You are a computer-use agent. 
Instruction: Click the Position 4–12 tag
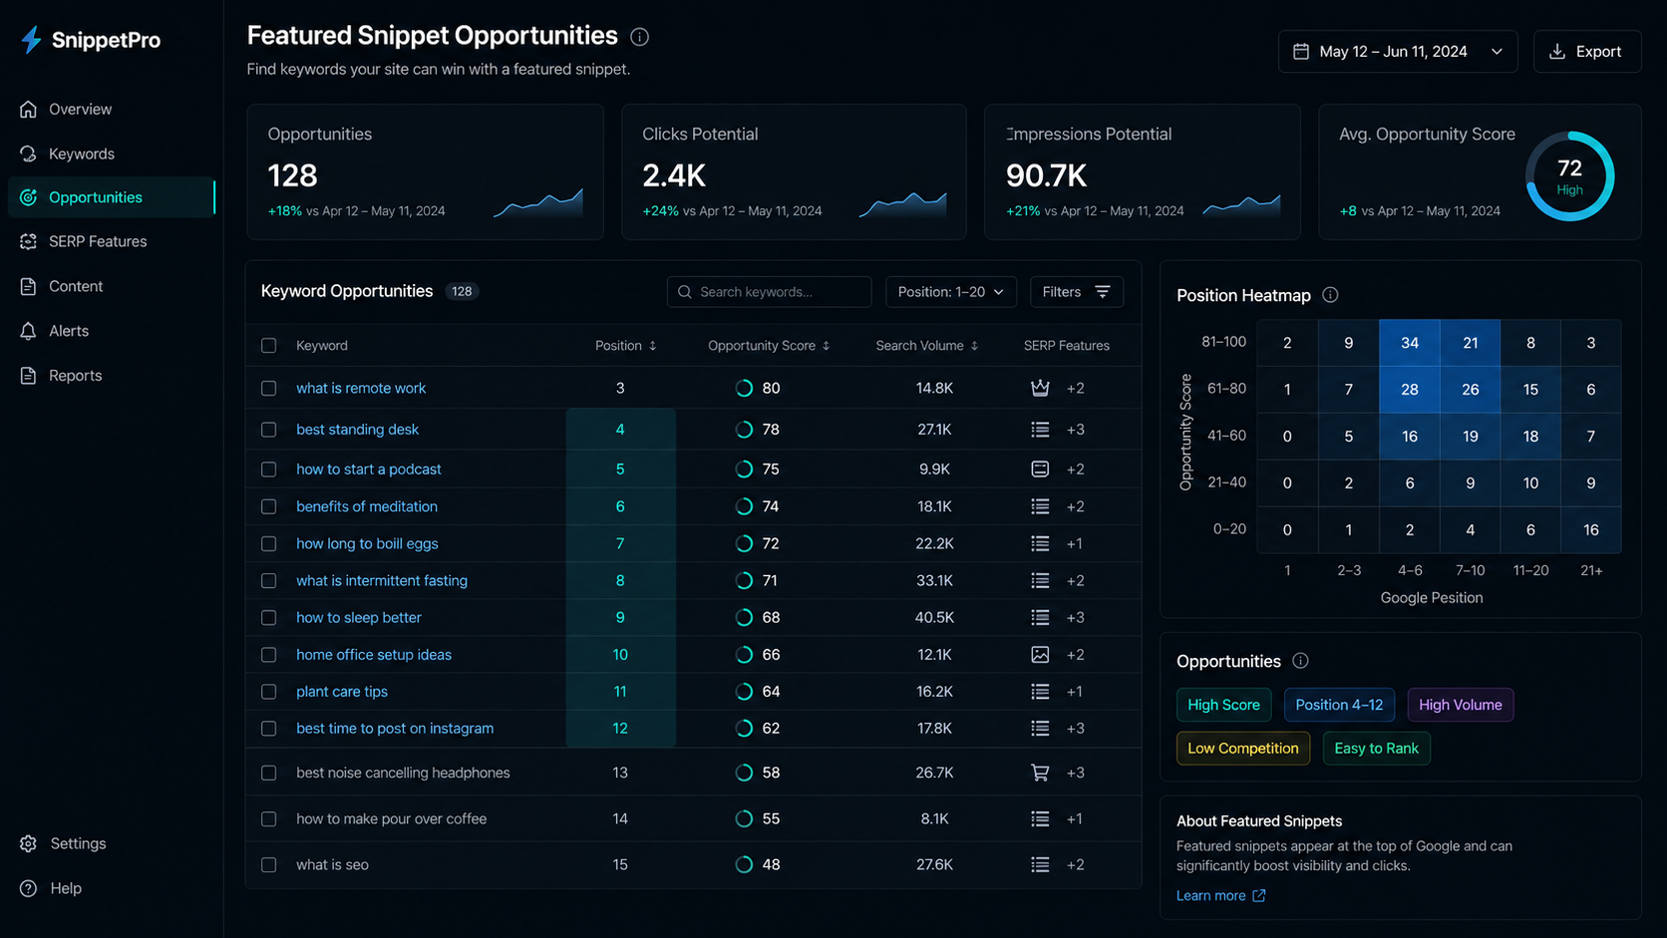pos(1339,705)
